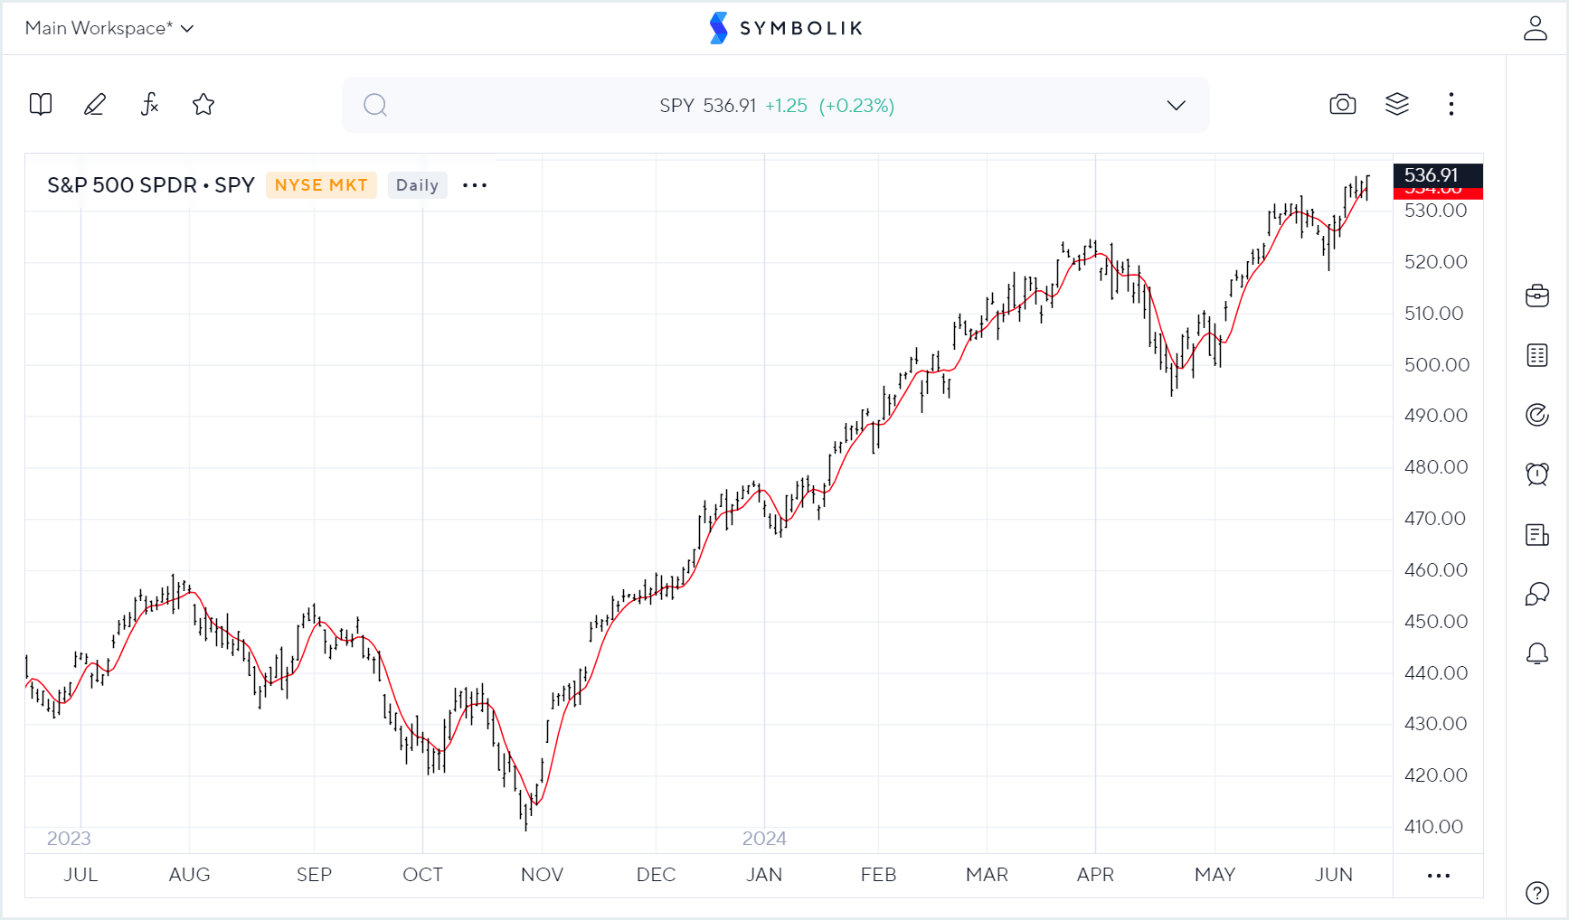1569x920 pixels.
Task: Click the star favorites icon
Action: tap(203, 105)
